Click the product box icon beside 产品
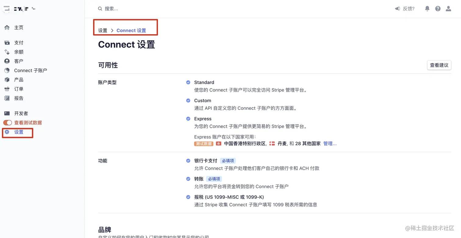 pyautogui.click(x=7, y=80)
